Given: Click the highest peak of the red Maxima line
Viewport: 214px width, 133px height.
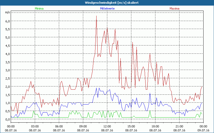Looking at the screenshot, I should click(96, 16).
